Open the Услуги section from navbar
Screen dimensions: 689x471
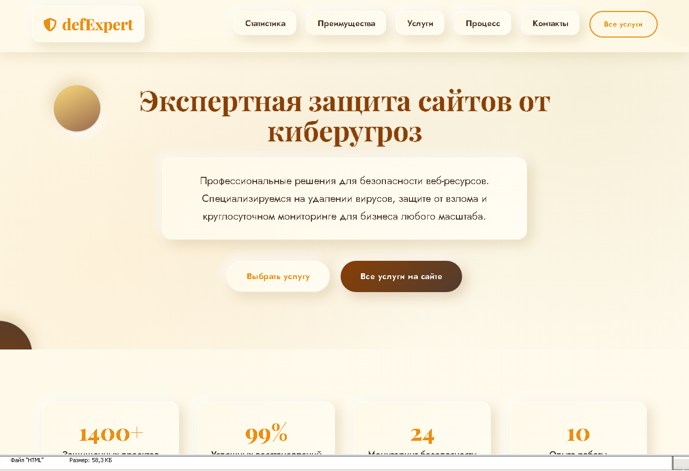pos(420,23)
